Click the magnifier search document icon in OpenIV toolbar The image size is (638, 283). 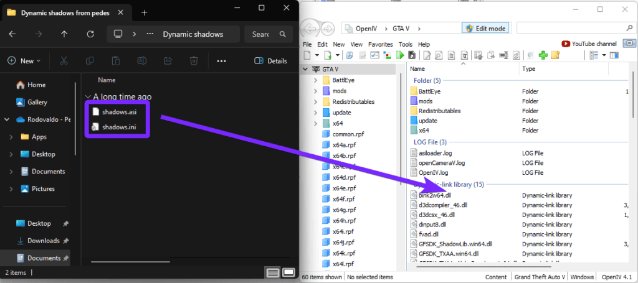pyautogui.click(x=438, y=55)
